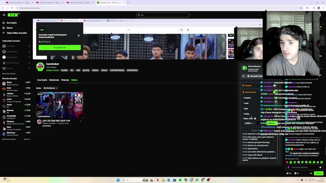Open Görüntüleme sort dropdown
This screenshot has width=326, height=183.
[x=50, y=88]
